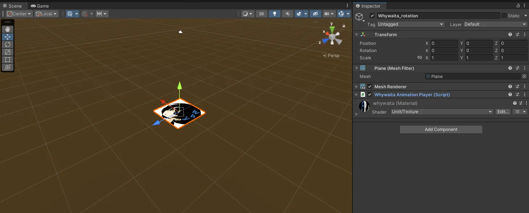Screen dimensions: 529x213
Task: Toggle scene audio mute icon
Action: 287,14
